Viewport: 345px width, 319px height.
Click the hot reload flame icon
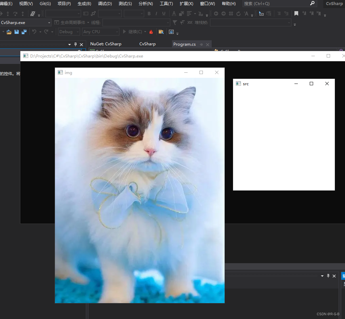151,32
